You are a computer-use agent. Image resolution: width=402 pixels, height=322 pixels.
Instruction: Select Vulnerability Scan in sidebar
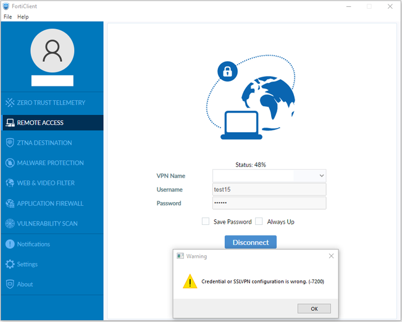[52, 224]
